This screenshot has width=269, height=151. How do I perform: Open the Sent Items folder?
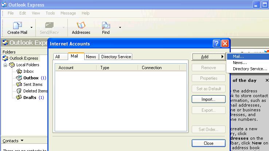pyautogui.click(x=33, y=84)
